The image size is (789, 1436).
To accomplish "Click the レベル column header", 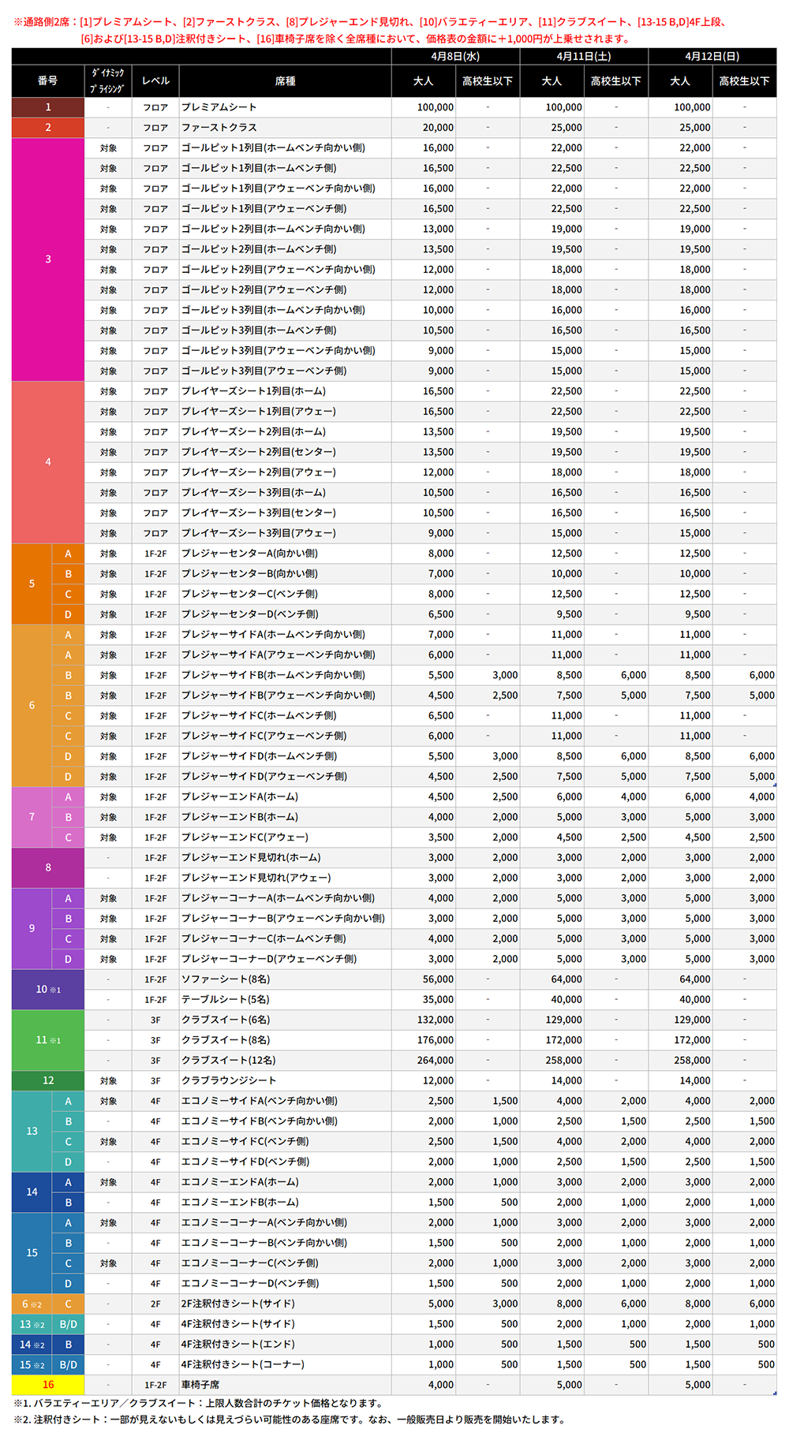I will point(155,81).
